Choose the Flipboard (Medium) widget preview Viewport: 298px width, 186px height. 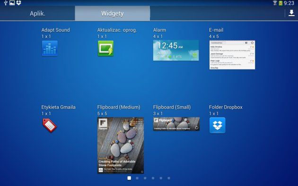click(121, 145)
